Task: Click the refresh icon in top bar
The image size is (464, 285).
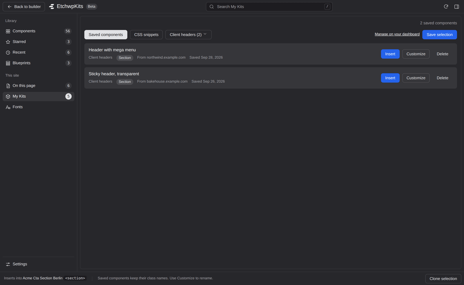Action: [446, 7]
